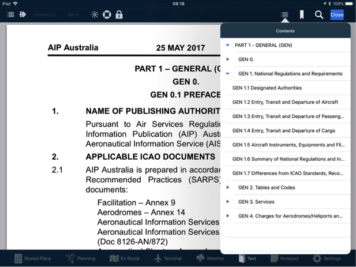The image size is (356, 267).
Task: Open the Settings tab
Action: 327,258
